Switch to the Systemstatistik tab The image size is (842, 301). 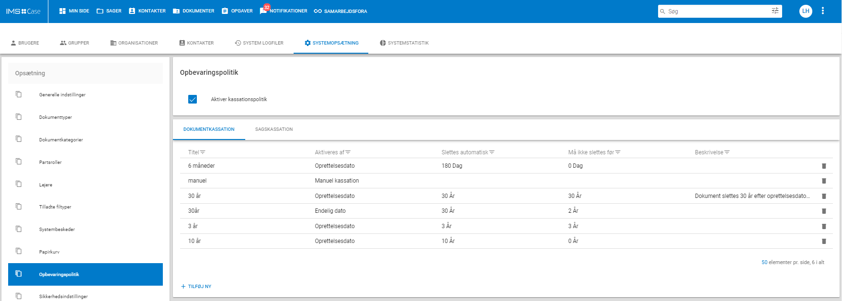coord(404,43)
